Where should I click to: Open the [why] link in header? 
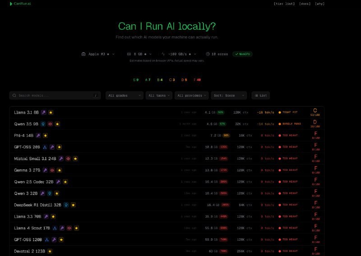(x=319, y=4)
